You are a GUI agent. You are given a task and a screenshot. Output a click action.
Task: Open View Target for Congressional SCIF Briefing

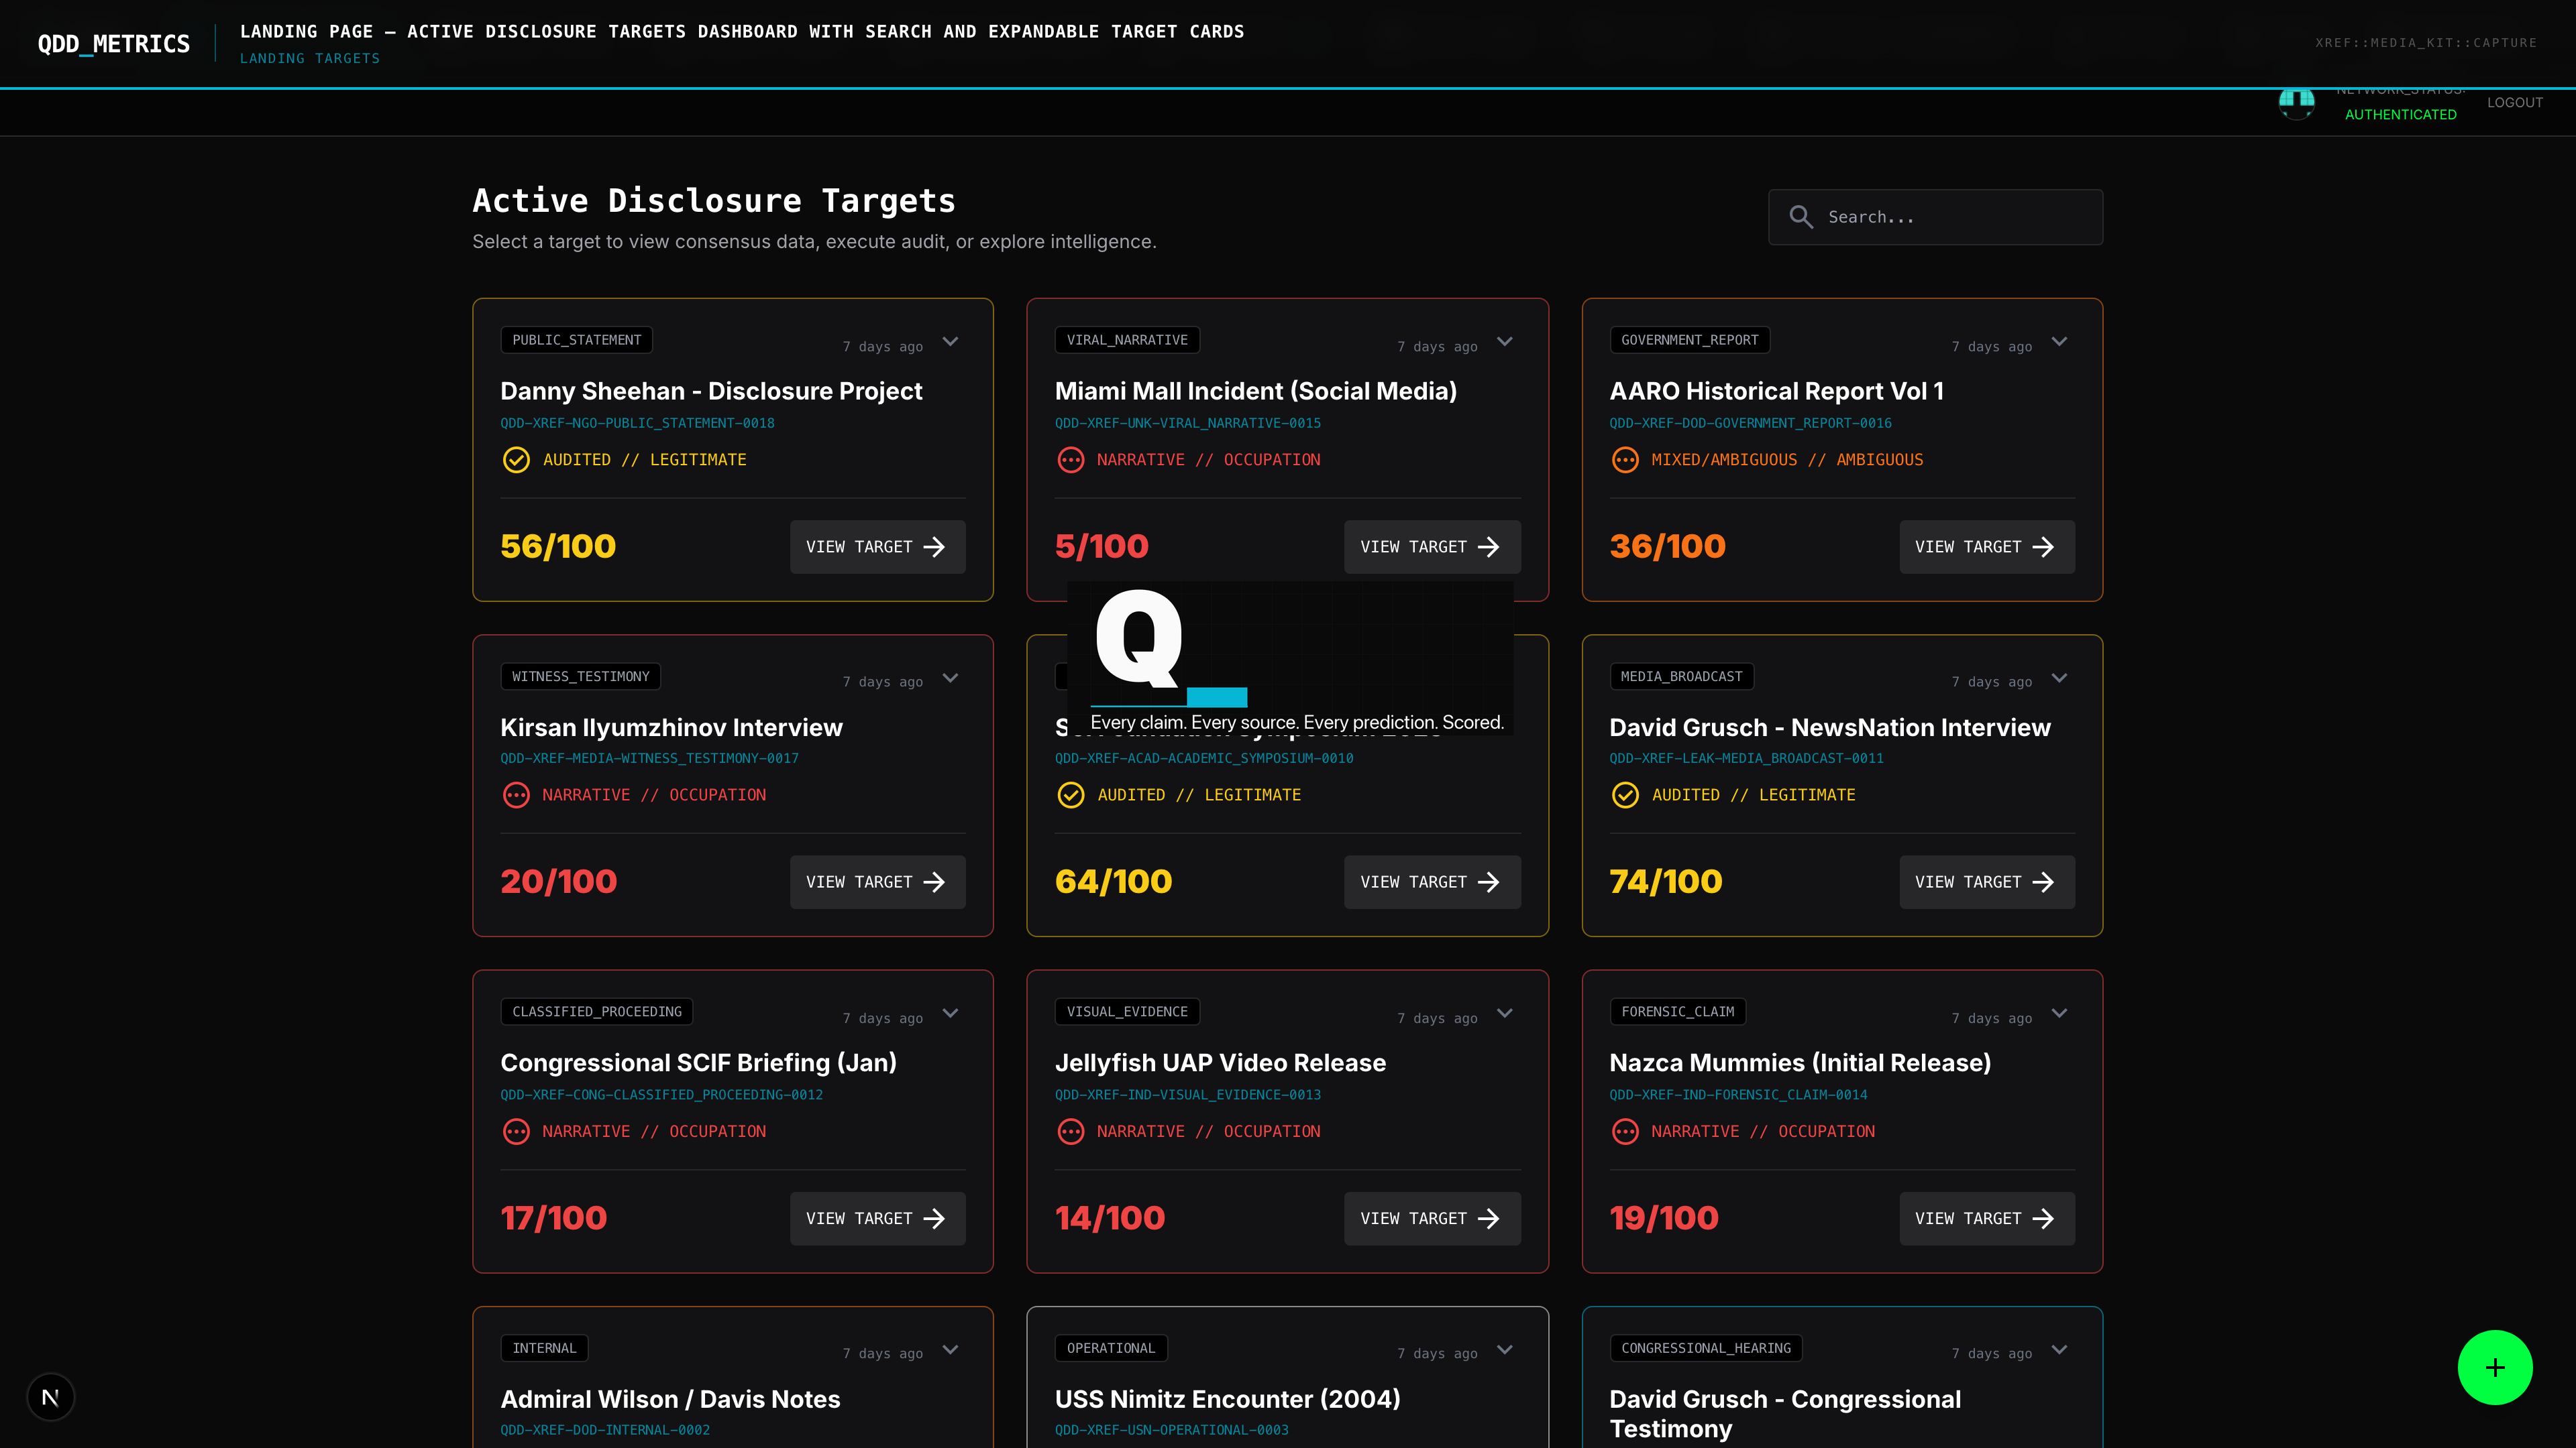(877, 1218)
